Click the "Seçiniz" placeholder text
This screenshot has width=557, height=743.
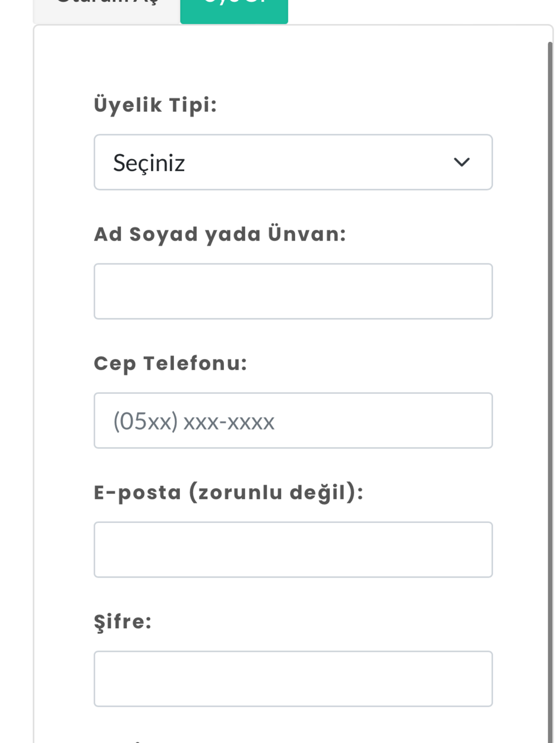tap(149, 163)
